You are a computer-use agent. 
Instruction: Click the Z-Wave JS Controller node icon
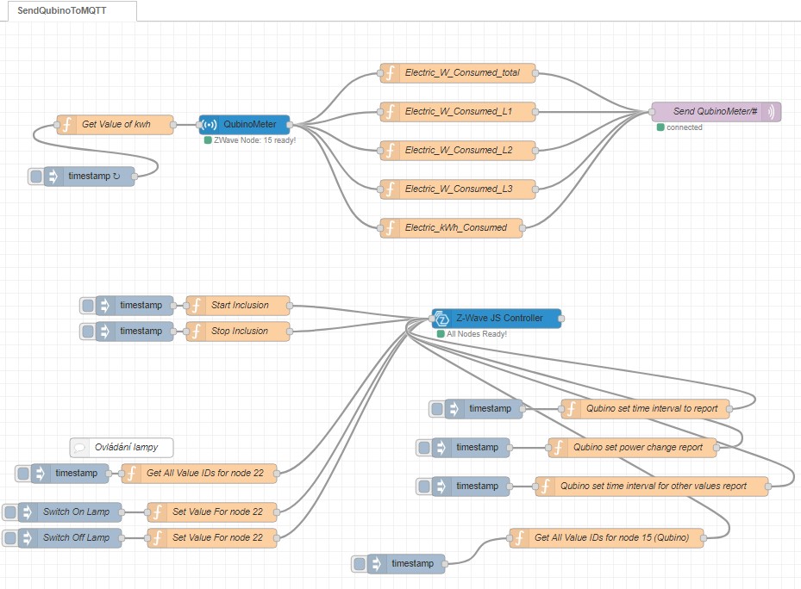click(x=441, y=319)
